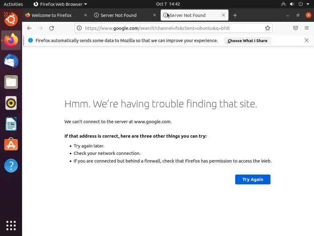
Task: Open Activities overview
Action: [13, 4]
